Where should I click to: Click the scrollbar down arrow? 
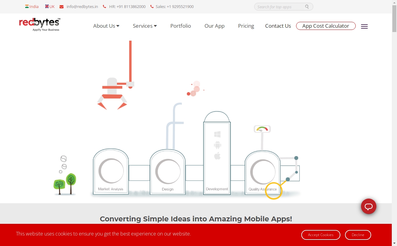(394, 243)
